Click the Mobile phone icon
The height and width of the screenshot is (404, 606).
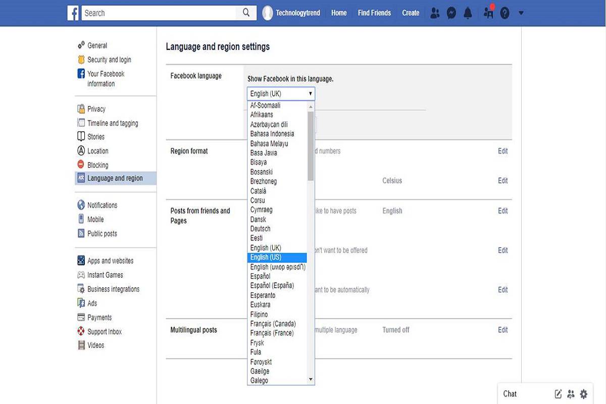coord(81,219)
